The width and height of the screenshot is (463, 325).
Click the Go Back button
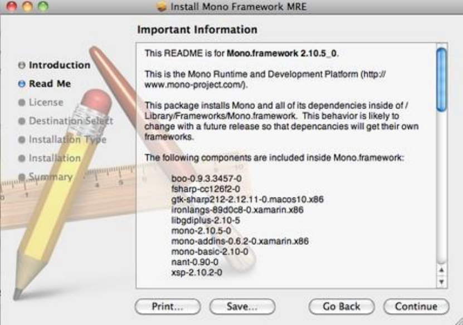pyautogui.click(x=342, y=307)
